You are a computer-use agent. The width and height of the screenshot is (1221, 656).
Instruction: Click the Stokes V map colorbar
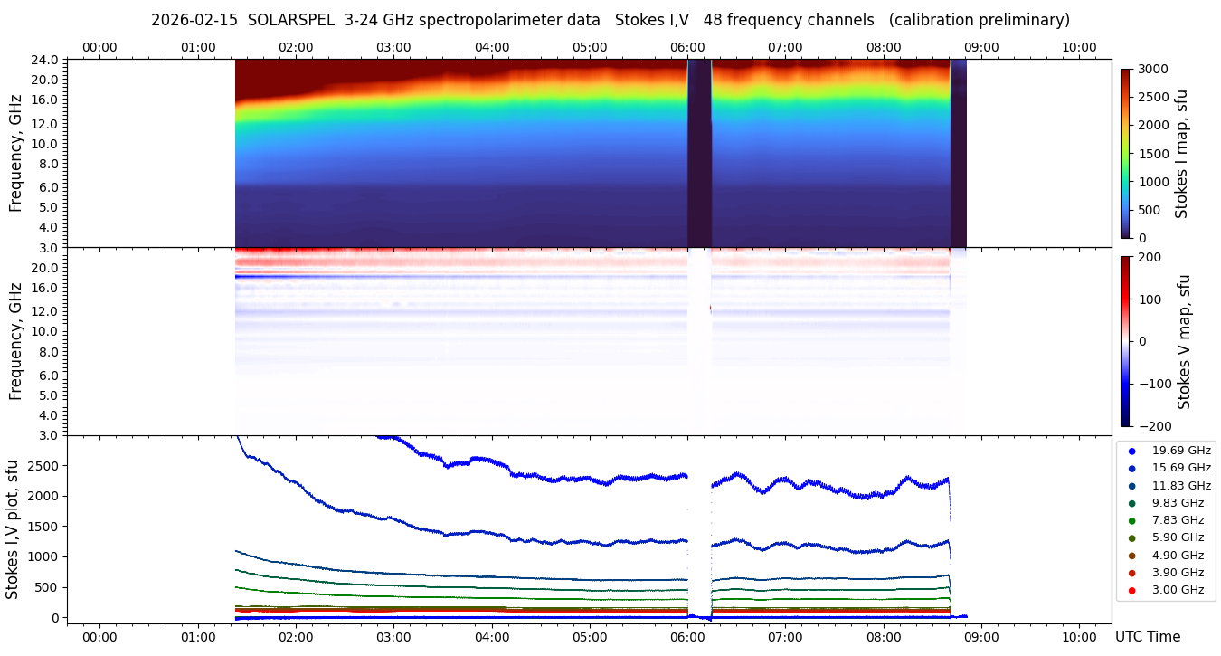pos(1125,341)
